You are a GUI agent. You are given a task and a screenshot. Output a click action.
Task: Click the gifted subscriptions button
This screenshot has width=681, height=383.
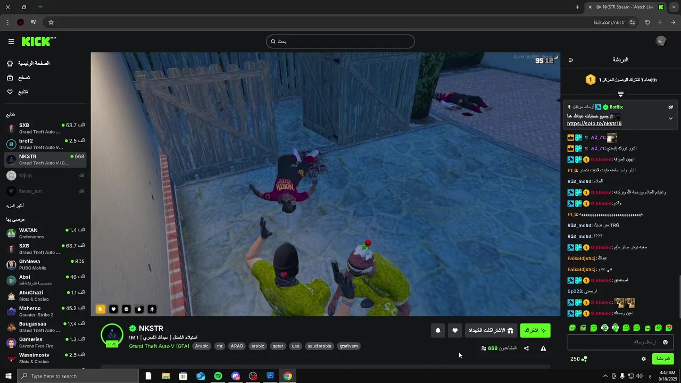(491, 330)
